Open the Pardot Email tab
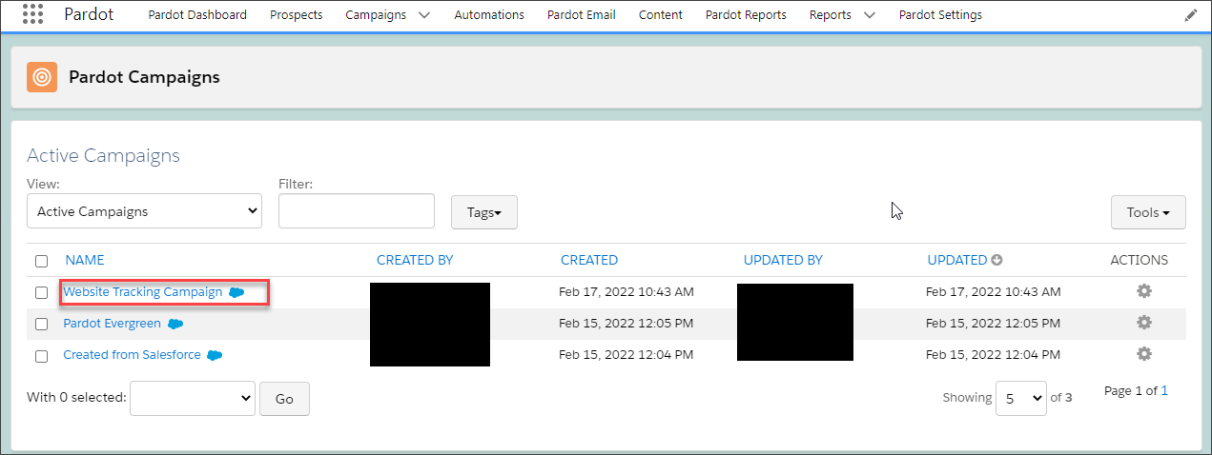 click(x=582, y=15)
